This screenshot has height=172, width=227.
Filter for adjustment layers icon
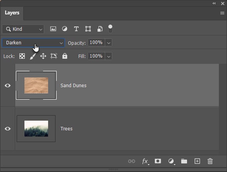64,29
